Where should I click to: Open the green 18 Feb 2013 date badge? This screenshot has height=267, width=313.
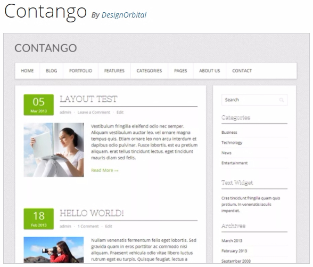click(39, 219)
